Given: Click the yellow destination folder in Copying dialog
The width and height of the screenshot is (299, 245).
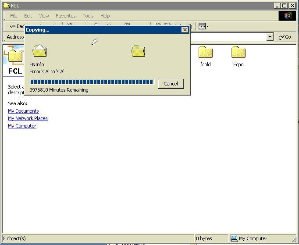Looking at the screenshot, I should pos(138,51).
